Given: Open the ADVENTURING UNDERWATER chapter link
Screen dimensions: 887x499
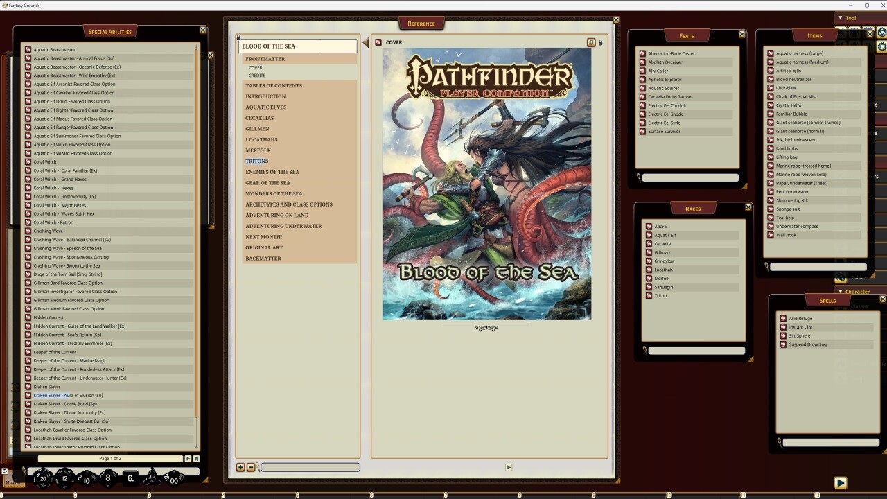Looking at the screenshot, I should click(282, 226).
